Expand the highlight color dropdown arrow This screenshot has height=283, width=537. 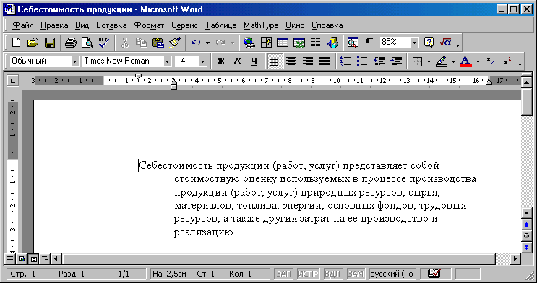[453, 61]
